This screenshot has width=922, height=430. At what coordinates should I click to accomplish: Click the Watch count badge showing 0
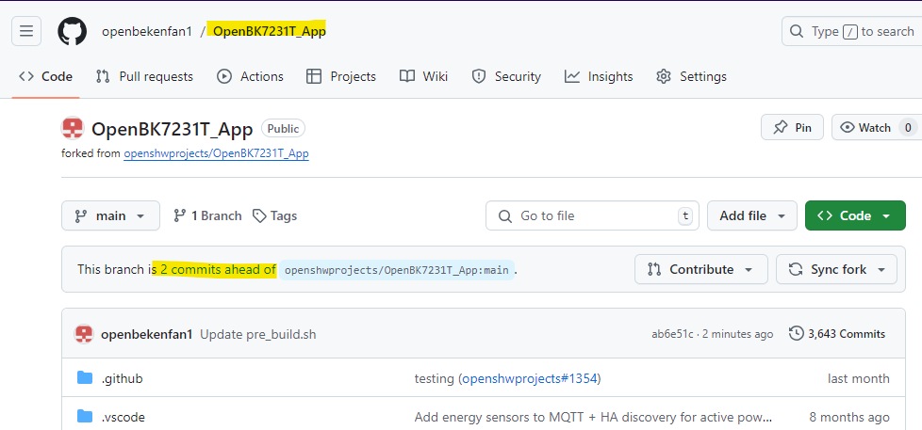coord(908,127)
